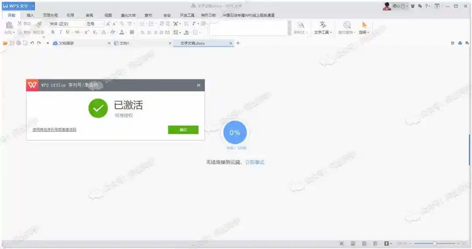Open the font size box 五号

coord(95,24)
